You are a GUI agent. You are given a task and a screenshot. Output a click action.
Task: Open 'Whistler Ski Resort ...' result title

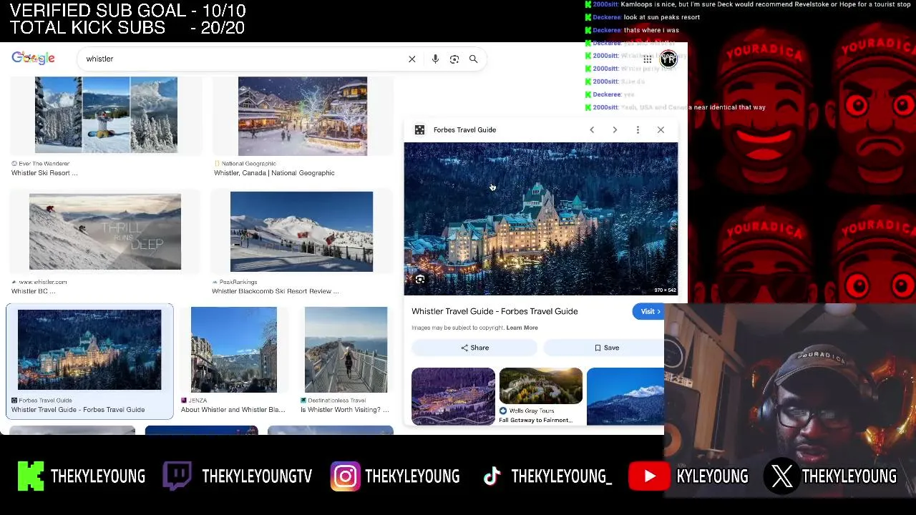click(44, 173)
